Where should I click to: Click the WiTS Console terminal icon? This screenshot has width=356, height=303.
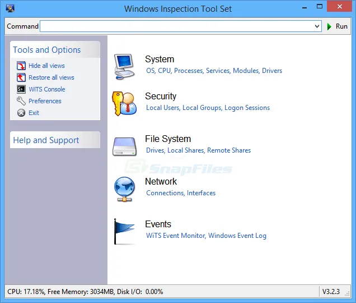click(21, 89)
